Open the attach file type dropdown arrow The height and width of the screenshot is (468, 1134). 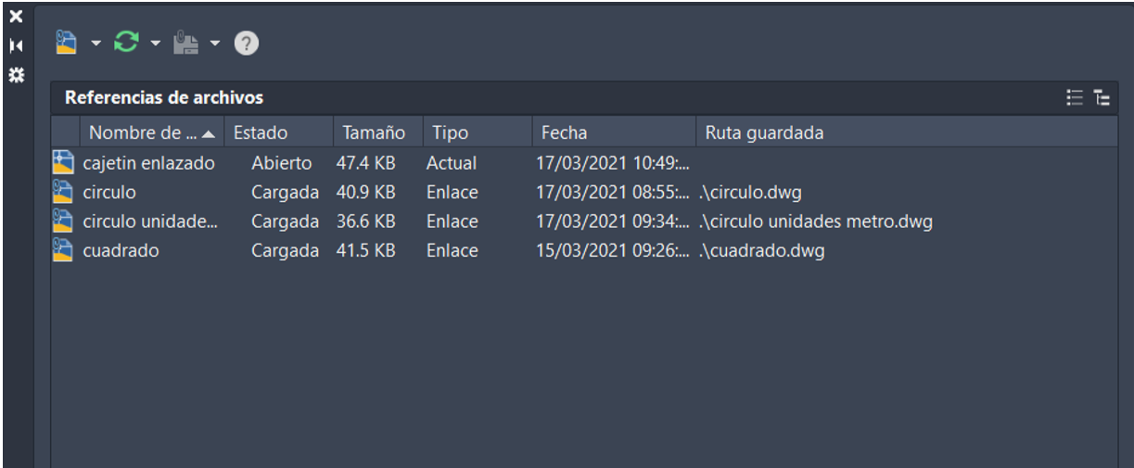coord(96,44)
